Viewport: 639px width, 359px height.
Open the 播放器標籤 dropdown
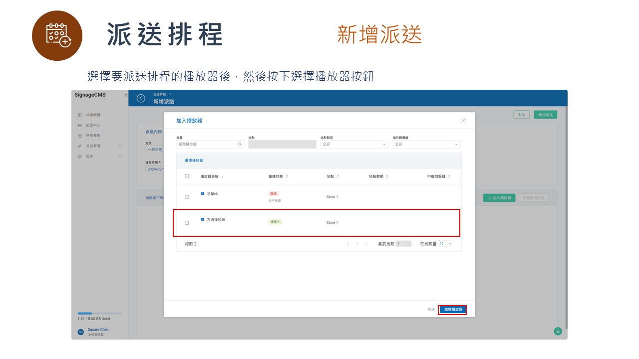click(x=426, y=144)
